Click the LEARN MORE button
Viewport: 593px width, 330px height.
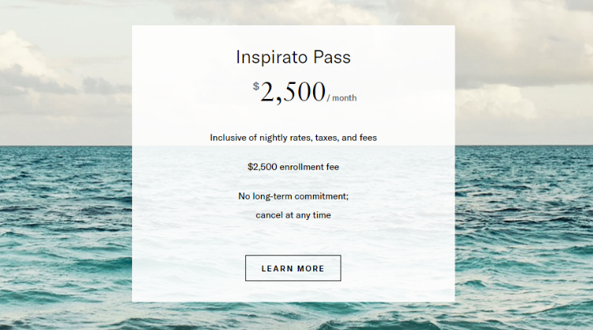tap(293, 268)
